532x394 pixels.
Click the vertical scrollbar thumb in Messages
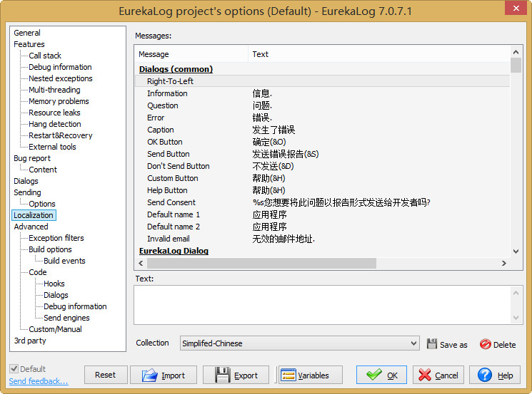(x=516, y=65)
